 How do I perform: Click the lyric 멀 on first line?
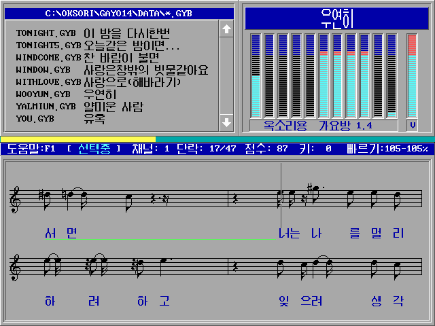[x=376, y=233]
